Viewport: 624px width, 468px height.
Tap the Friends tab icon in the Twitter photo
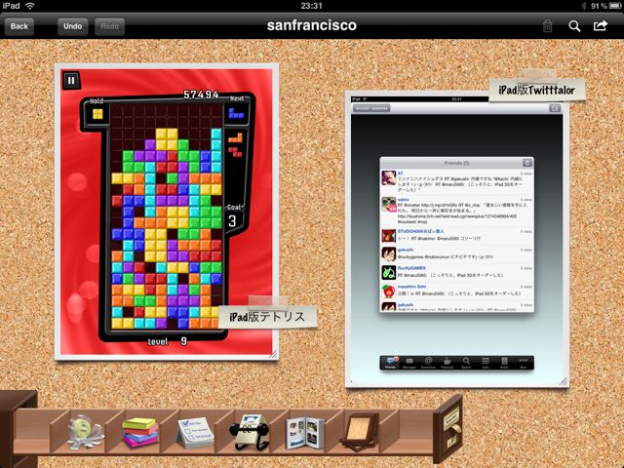391,363
